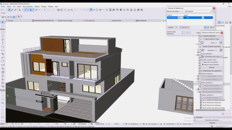Screen dimensions: 232x130
Task: Select the Arrow selection tool in toolbox
Action: tap(3, 22)
